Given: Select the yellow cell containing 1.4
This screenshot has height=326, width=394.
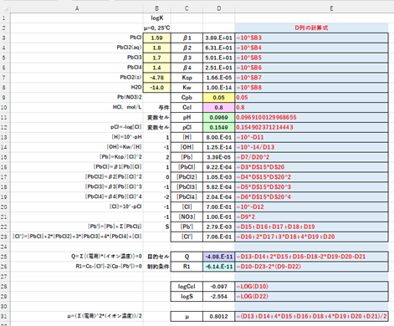Looking at the screenshot, I should [156, 68].
